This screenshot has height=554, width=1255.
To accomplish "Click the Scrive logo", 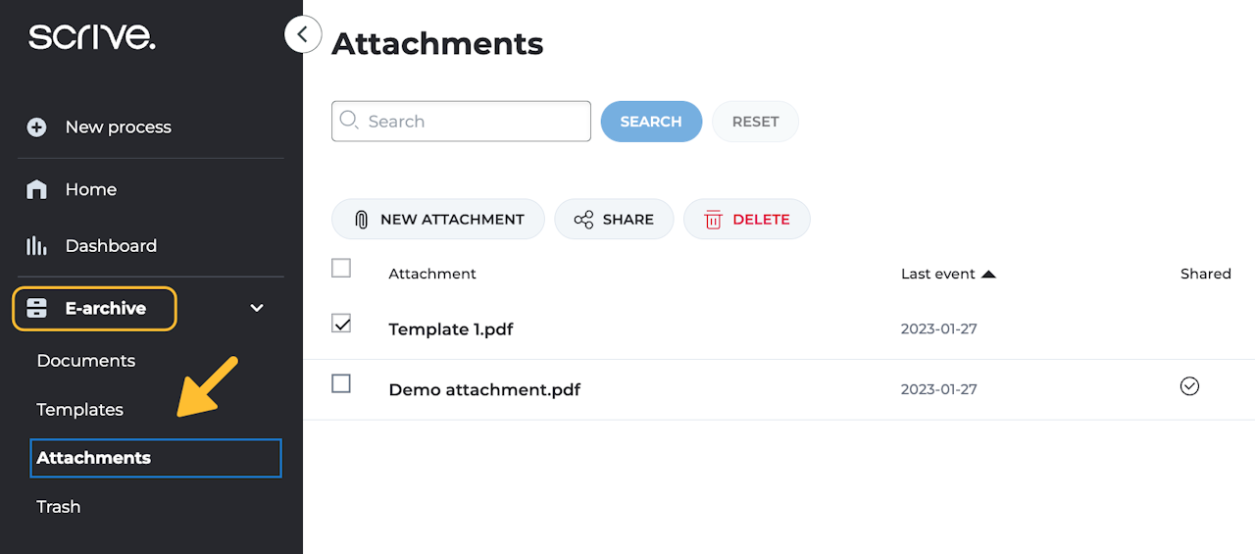I will [x=92, y=37].
